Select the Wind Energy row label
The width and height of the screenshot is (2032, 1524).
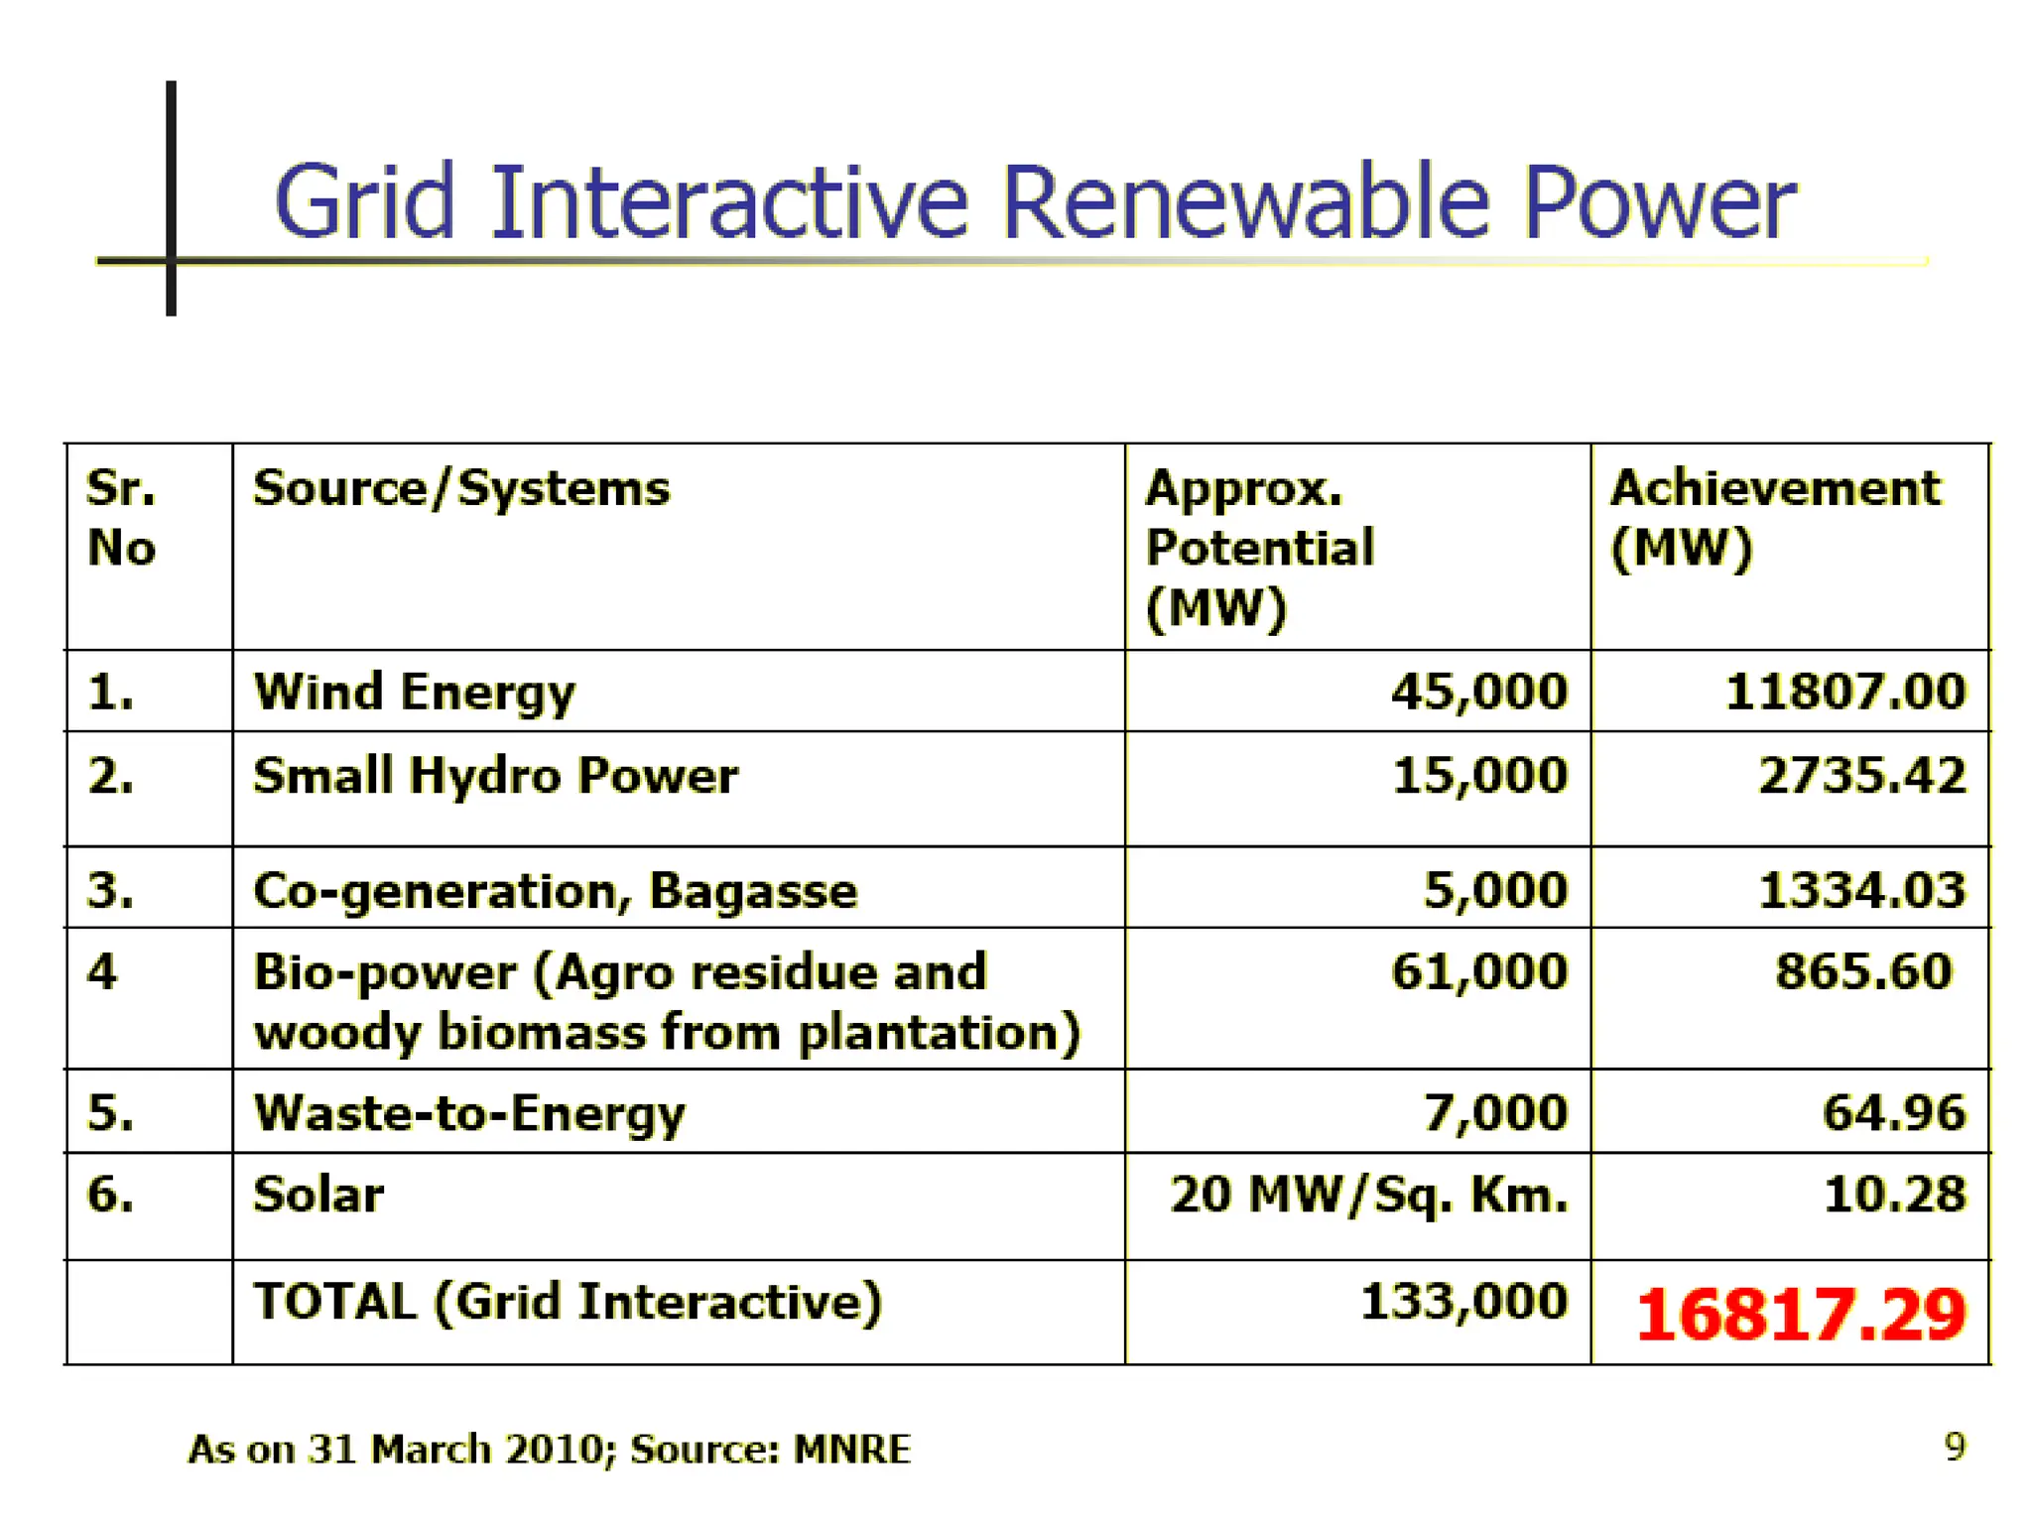point(414,692)
